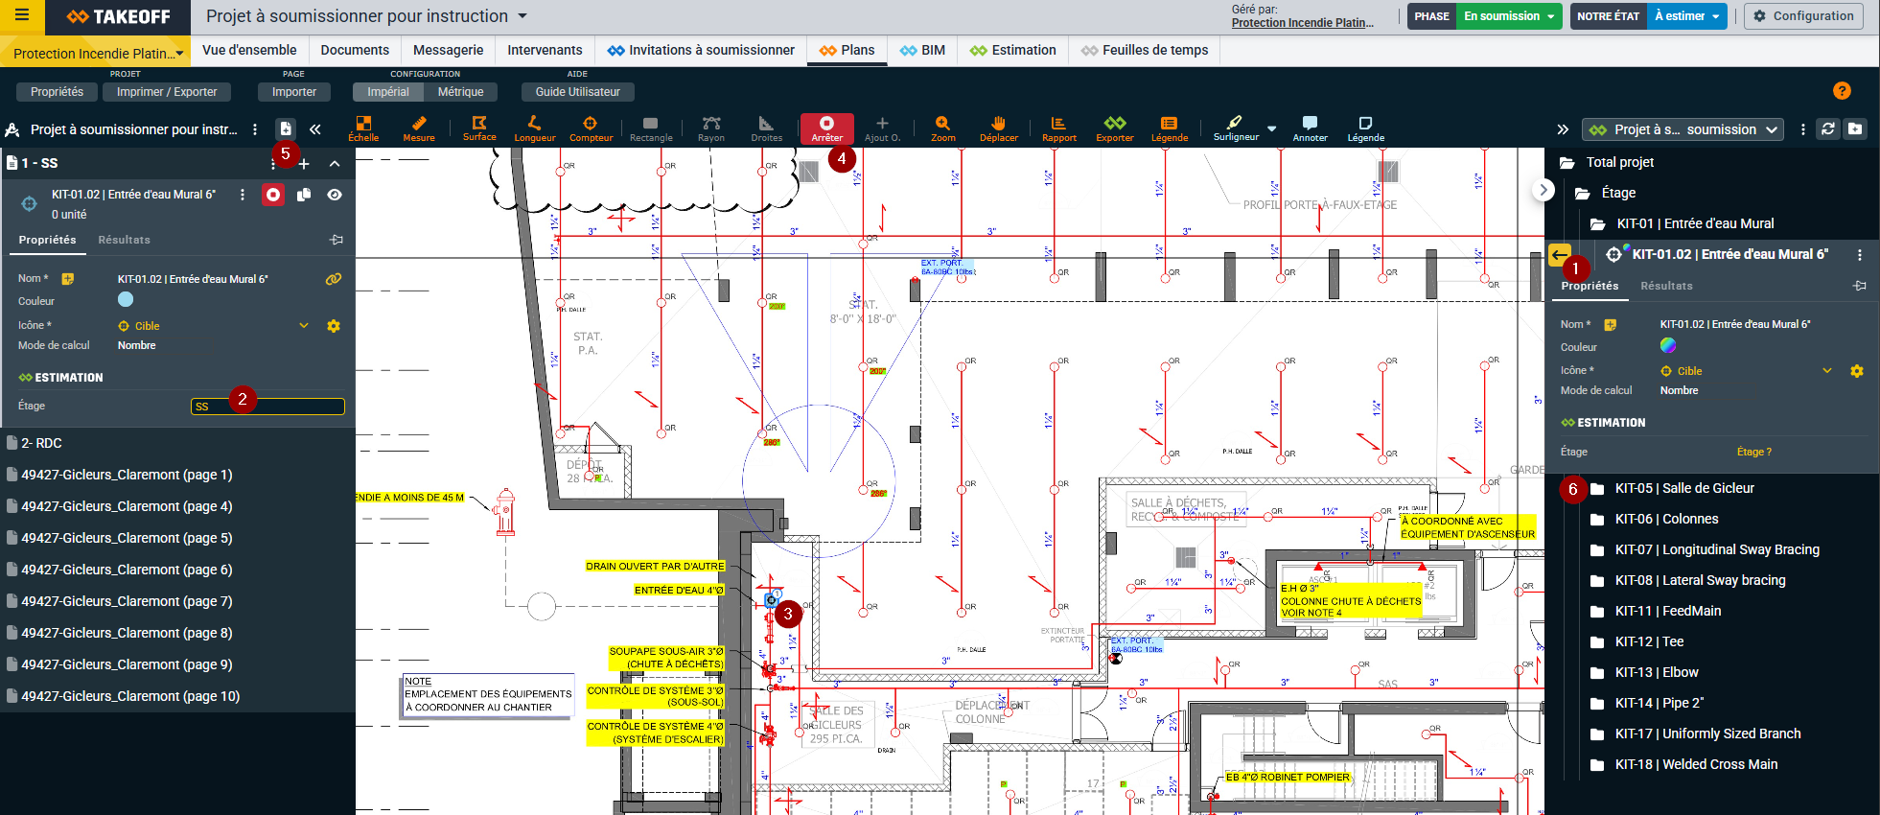Open the En soumission phase dropdown

pyautogui.click(x=1509, y=16)
